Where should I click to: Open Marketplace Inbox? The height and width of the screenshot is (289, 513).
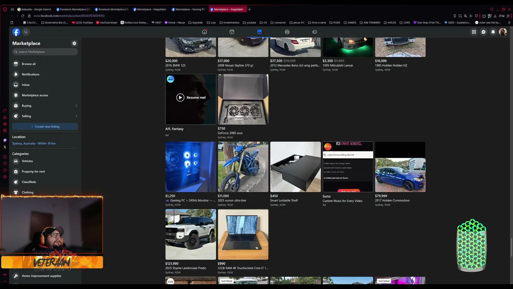click(45, 85)
